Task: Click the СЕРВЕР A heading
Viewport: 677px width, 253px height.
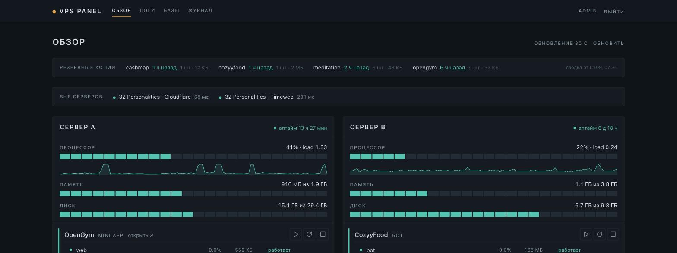Action: pyautogui.click(x=77, y=127)
